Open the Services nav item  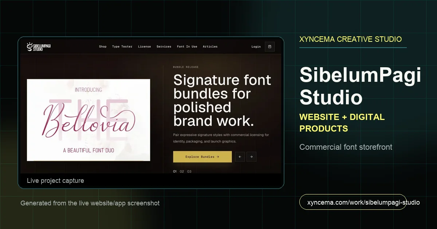pos(164,47)
